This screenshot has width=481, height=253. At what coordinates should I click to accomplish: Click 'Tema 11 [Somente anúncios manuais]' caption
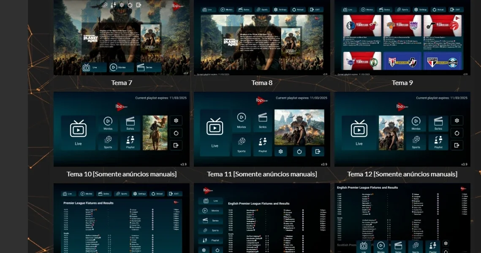pos(262,174)
